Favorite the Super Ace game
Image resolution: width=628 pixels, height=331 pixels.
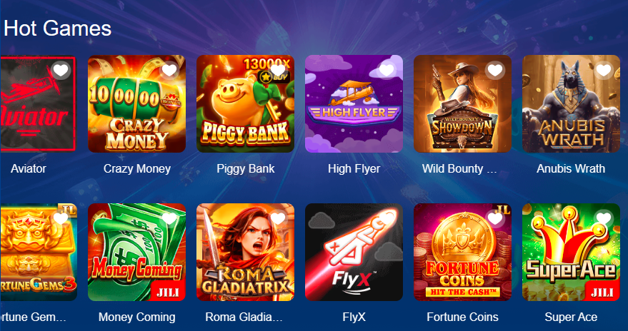pos(604,219)
